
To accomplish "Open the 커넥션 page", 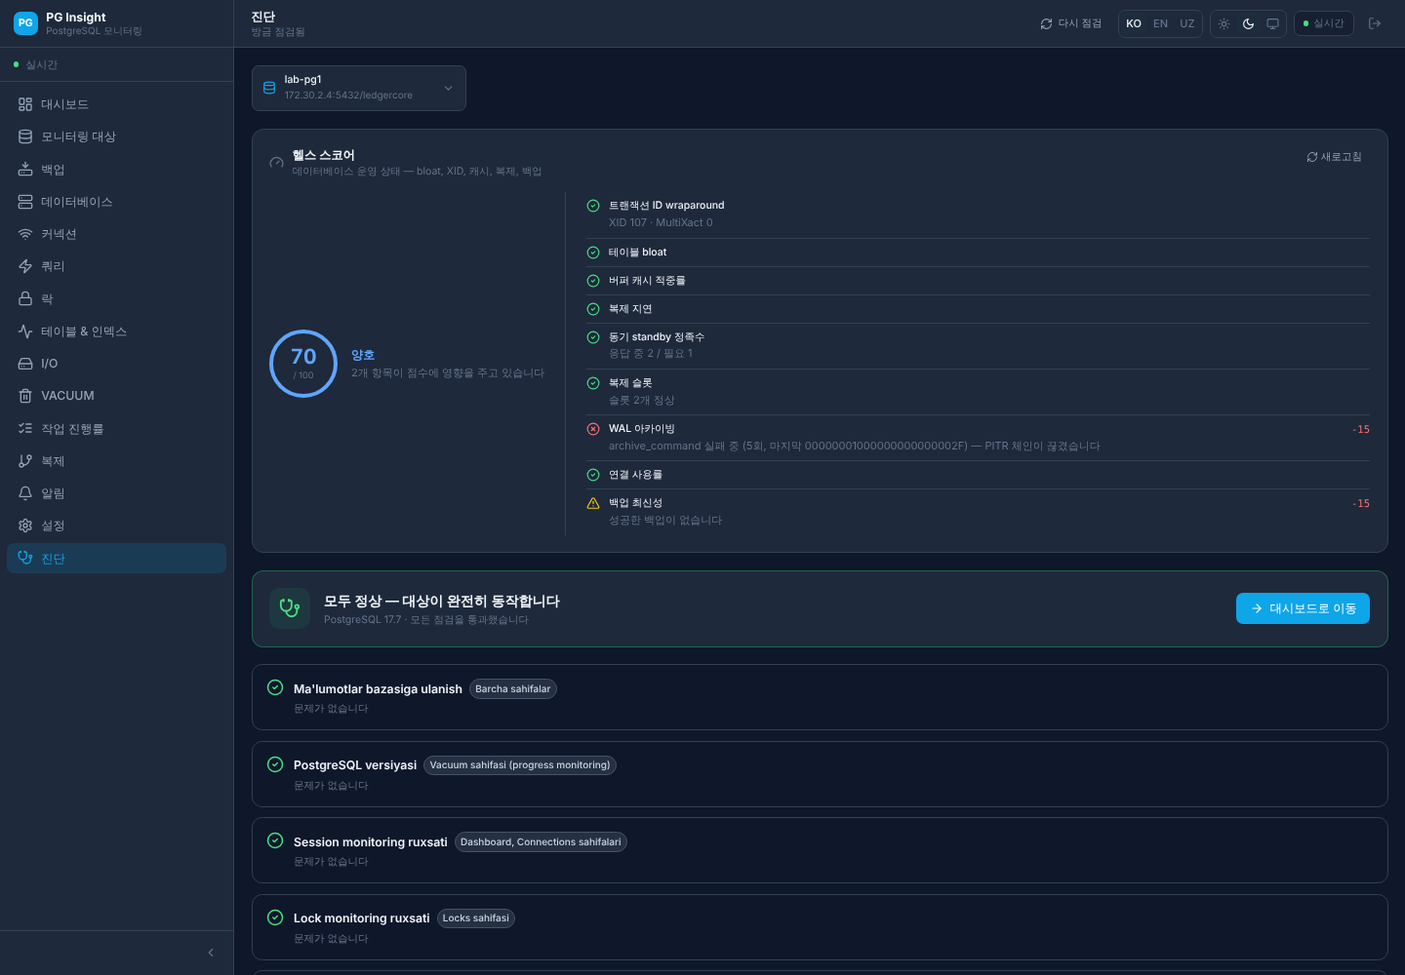I will click(x=116, y=234).
